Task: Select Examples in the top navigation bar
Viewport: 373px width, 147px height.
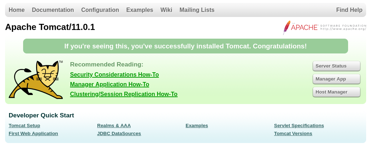Action: [140, 10]
